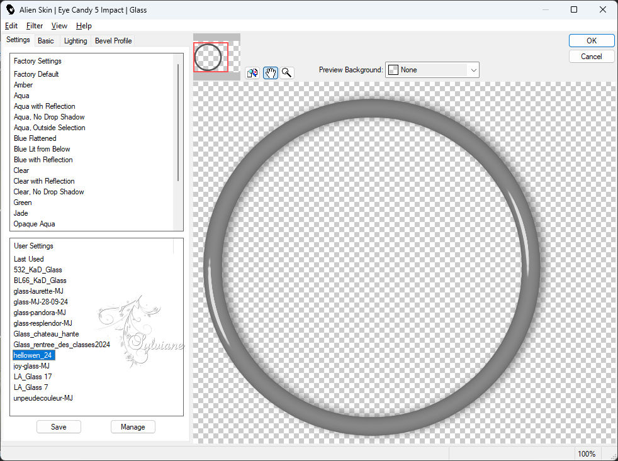
Task: Click the Alien Skin title bar icon
Action: click(10, 10)
